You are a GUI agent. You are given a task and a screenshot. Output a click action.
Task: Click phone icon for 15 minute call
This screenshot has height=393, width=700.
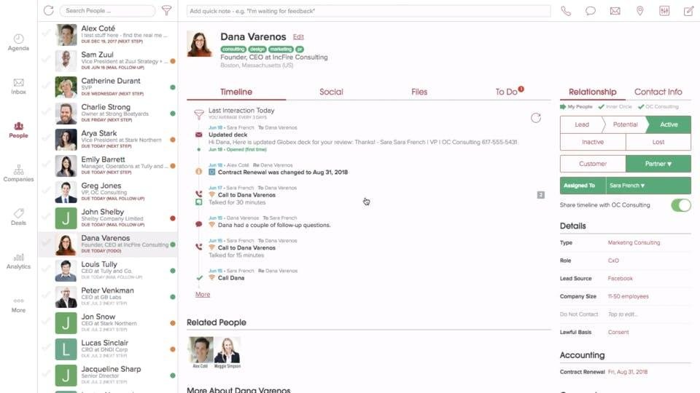198,247
